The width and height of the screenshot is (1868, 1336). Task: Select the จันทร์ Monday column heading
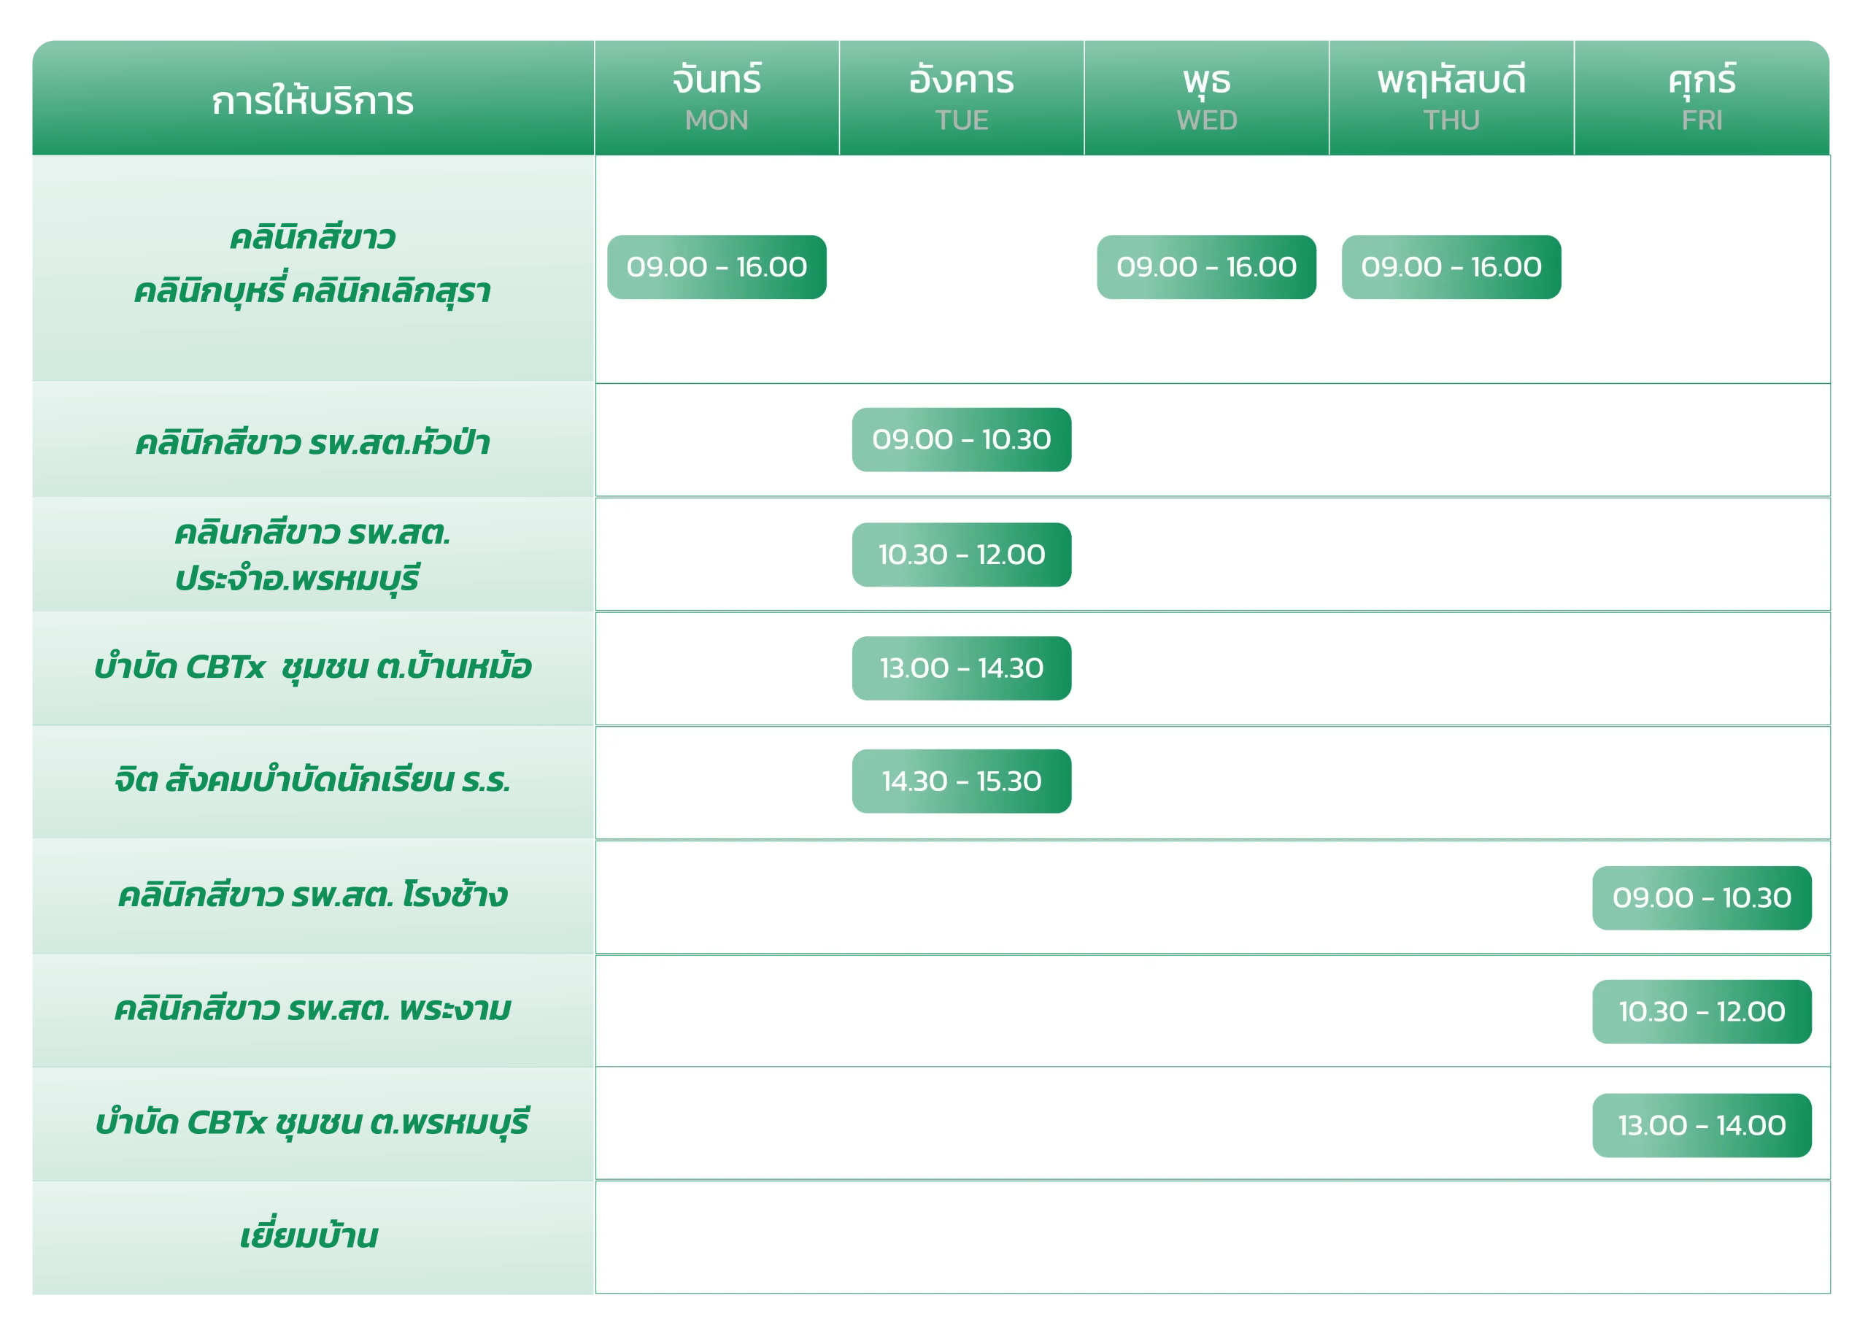click(717, 80)
